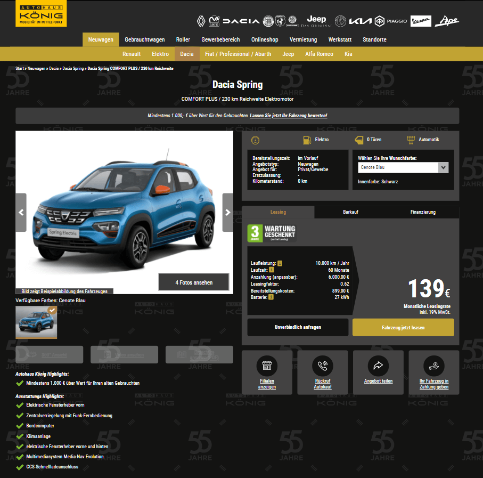The height and width of the screenshot is (478, 483).
Task: Choose Jeep in the brand submenu
Action: (x=288, y=54)
